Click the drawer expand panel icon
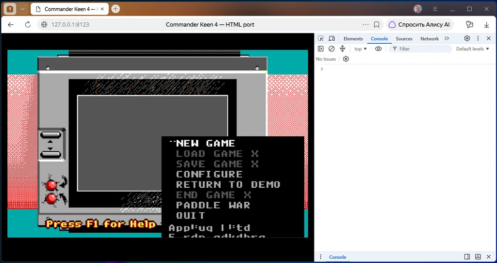This screenshot has width=497, height=263. point(478,257)
